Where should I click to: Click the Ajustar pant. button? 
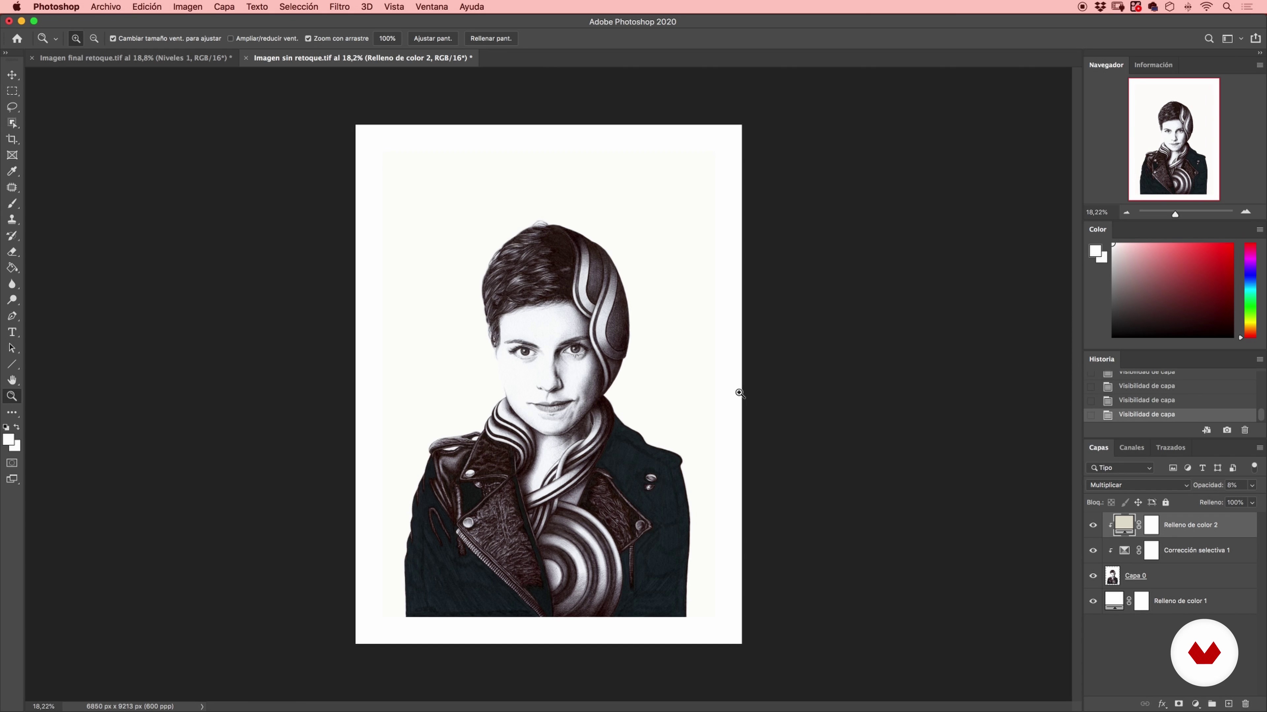[x=432, y=38]
